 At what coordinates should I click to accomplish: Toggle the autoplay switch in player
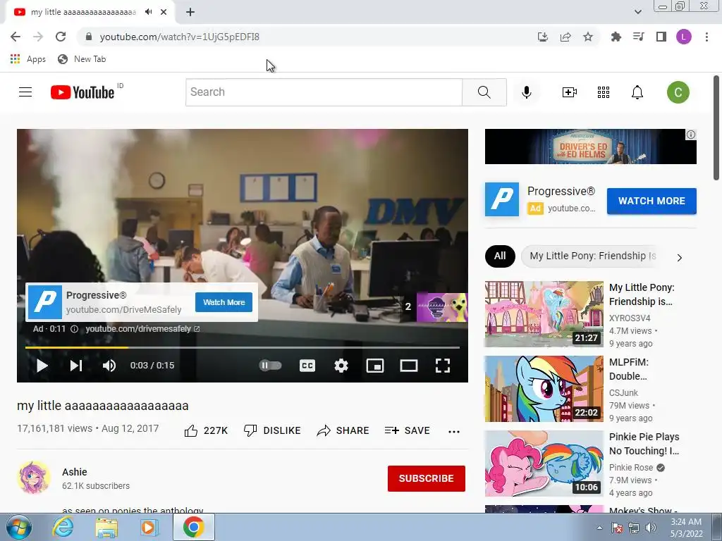(270, 366)
